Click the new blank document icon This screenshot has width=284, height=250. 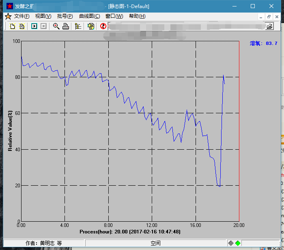(x=13, y=26)
